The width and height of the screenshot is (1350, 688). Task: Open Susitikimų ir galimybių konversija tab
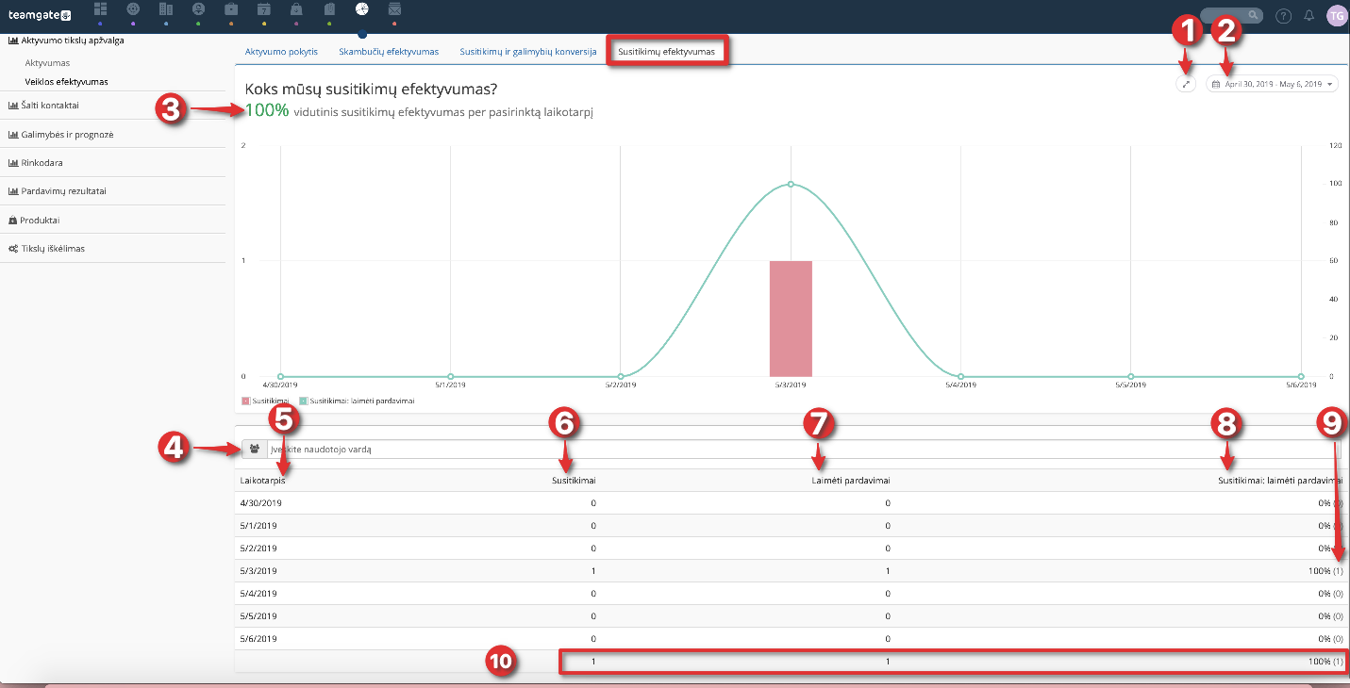click(527, 51)
